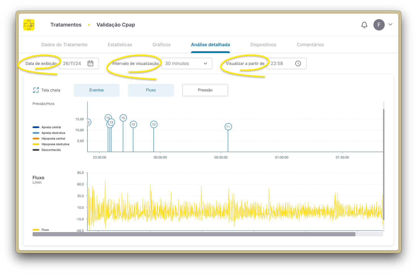Click the user avatar F
Viewport: 417px width, 274px height.
[x=379, y=25]
